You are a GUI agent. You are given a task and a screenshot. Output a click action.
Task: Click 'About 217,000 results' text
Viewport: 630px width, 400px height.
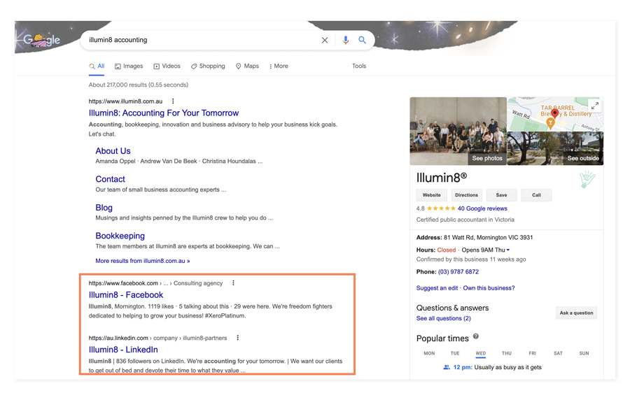point(139,85)
